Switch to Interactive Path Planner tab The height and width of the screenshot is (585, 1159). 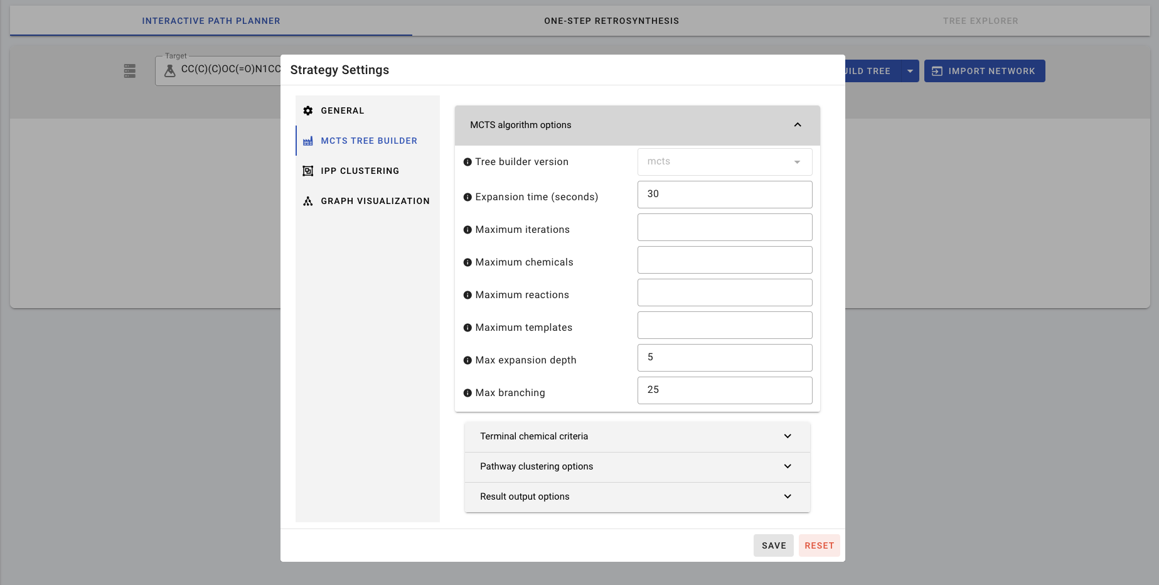click(211, 21)
